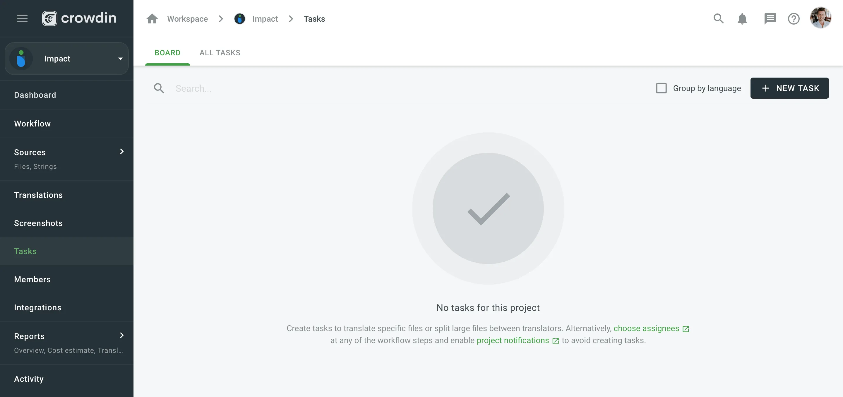Click the user profile avatar
This screenshot has height=397, width=843.
(x=820, y=18)
